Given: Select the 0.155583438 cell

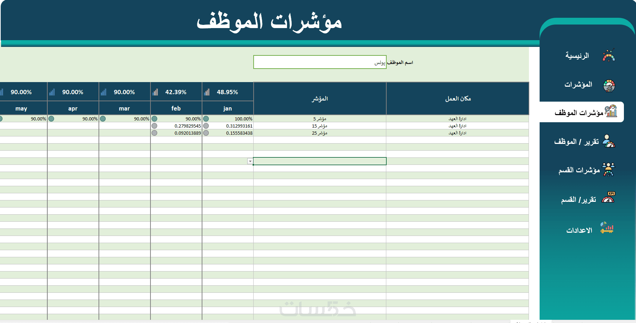Looking at the screenshot, I should [228, 133].
